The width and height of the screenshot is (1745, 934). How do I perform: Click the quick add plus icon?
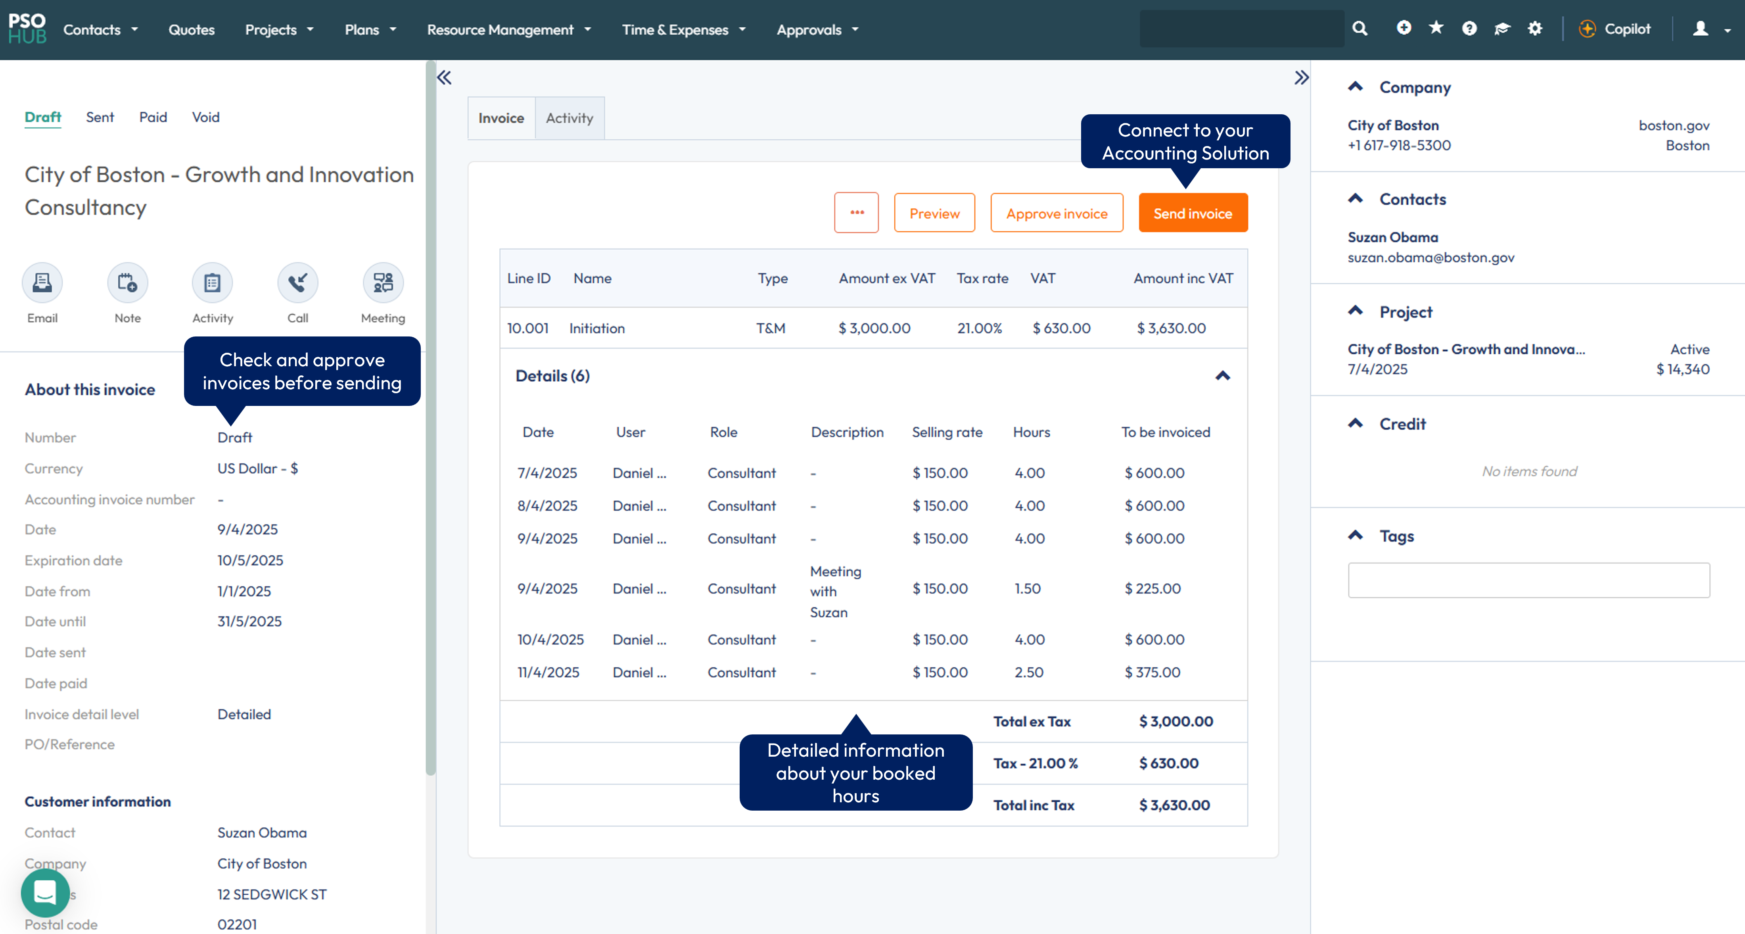pos(1404,29)
